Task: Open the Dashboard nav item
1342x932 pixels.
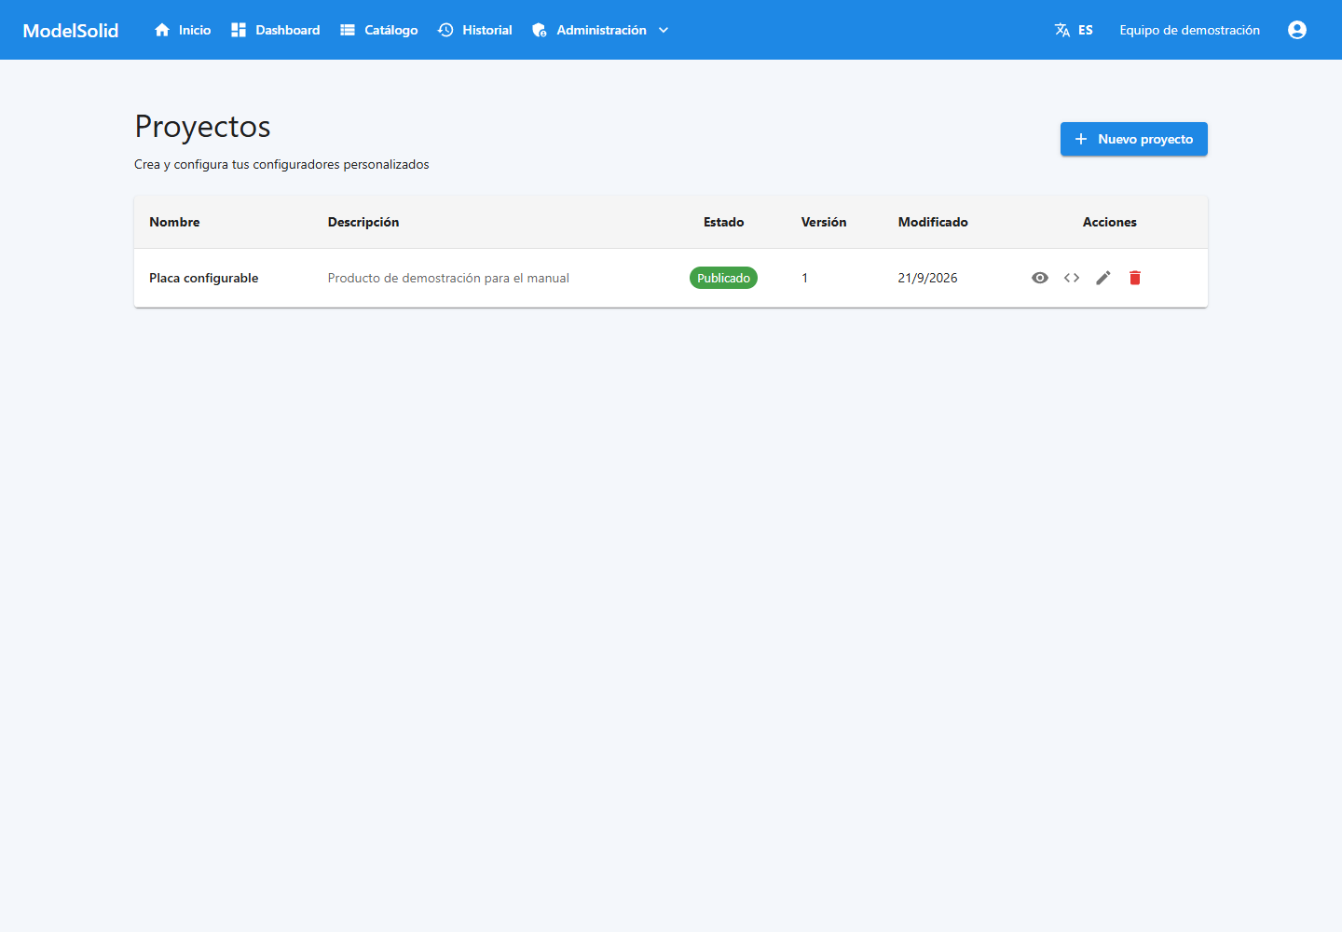Action: click(276, 30)
